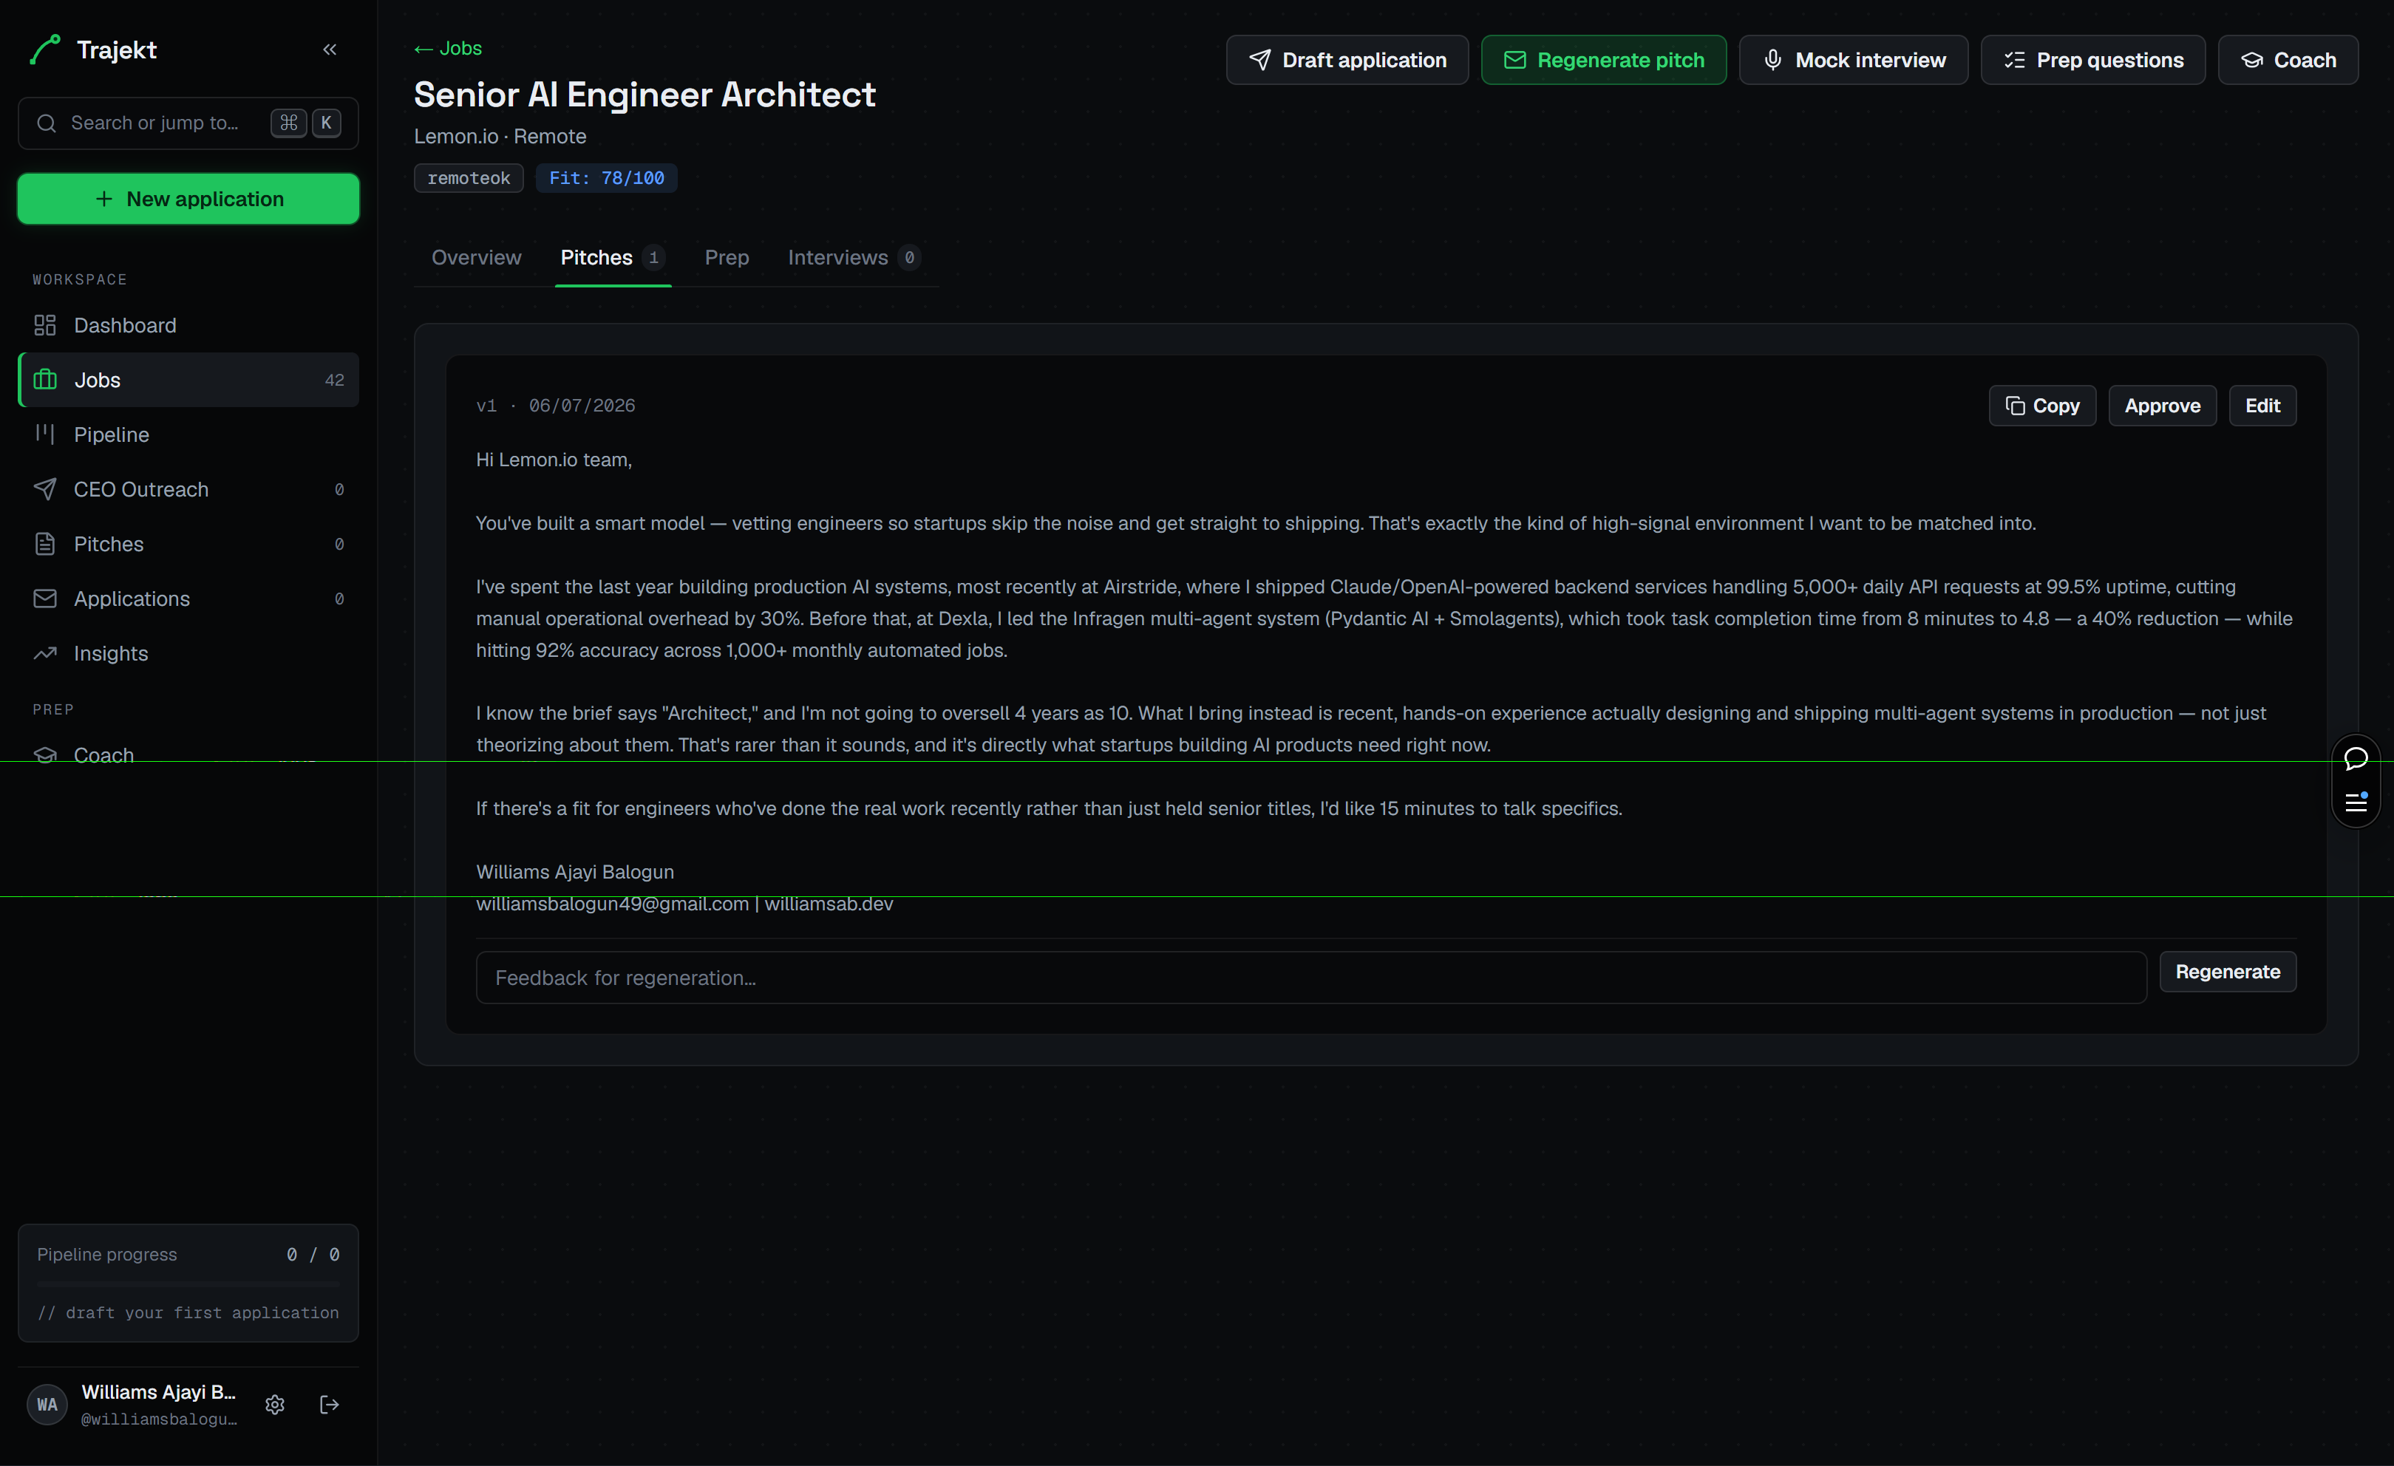The height and width of the screenshot is (1466, 2394).
Task: Start a Mock interview
Action: (x=1853, y=61)
